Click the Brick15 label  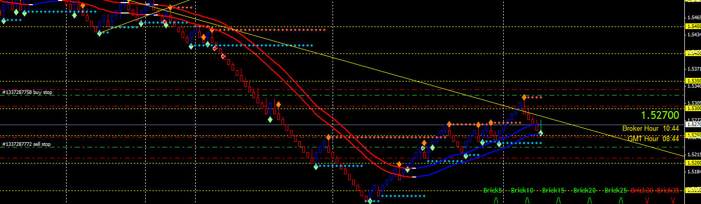coord(554,191)
